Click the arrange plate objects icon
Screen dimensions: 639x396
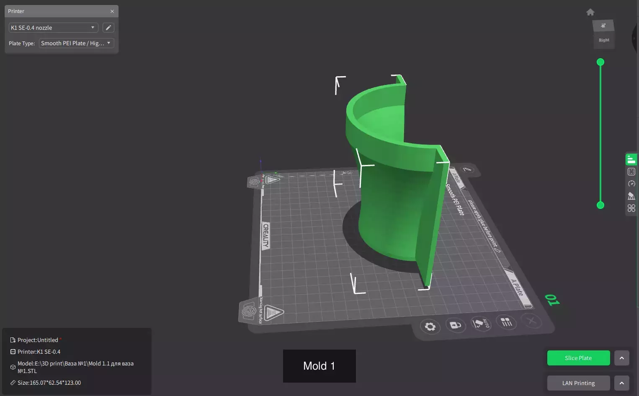[x=506, y=322]
